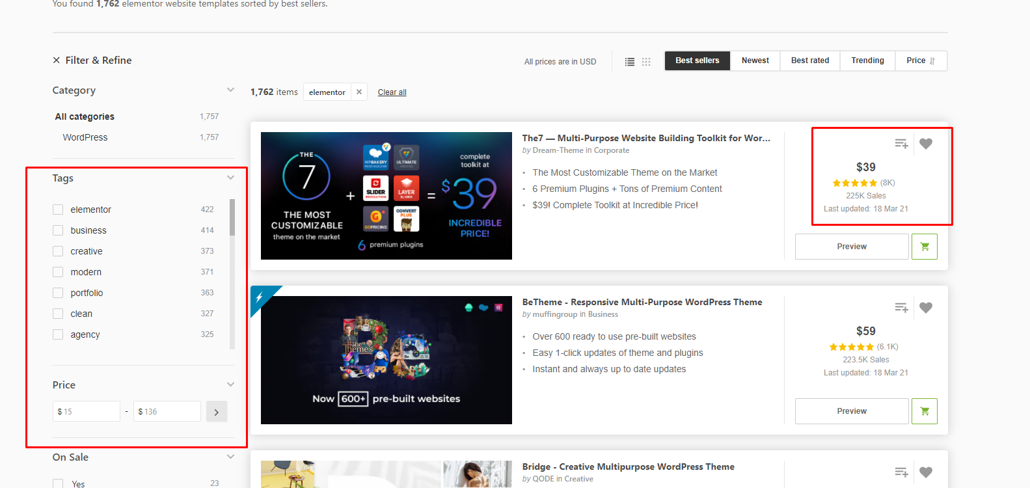Add Bridge theme to collection icon
Viewport: 1030px width, 488px height.
[901, 472]
